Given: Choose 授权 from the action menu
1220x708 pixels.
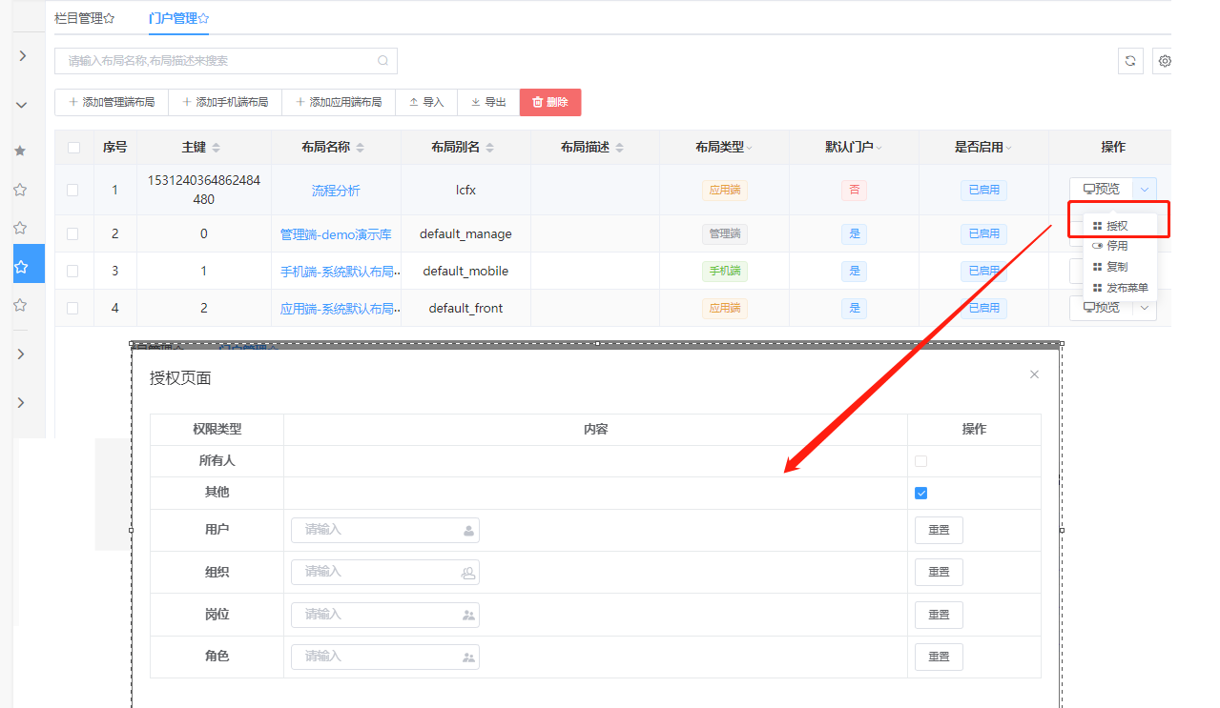Looking at the screenshot, I should [1116, 226].
